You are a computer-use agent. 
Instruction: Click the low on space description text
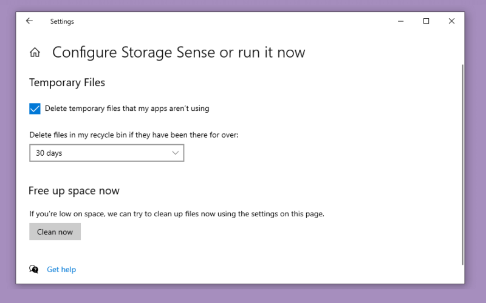click(x=177, y=214)
